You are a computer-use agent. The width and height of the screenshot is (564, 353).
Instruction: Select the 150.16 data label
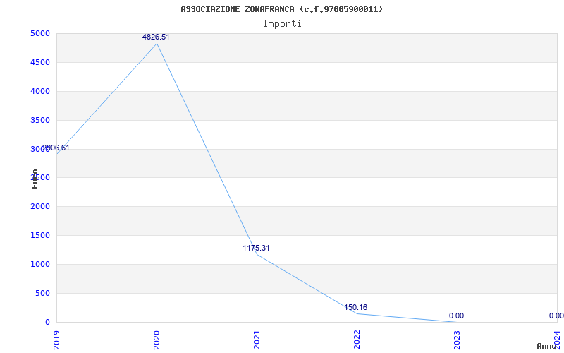click(x=356, y=307)
